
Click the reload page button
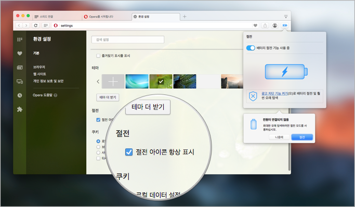pos(35,25)
